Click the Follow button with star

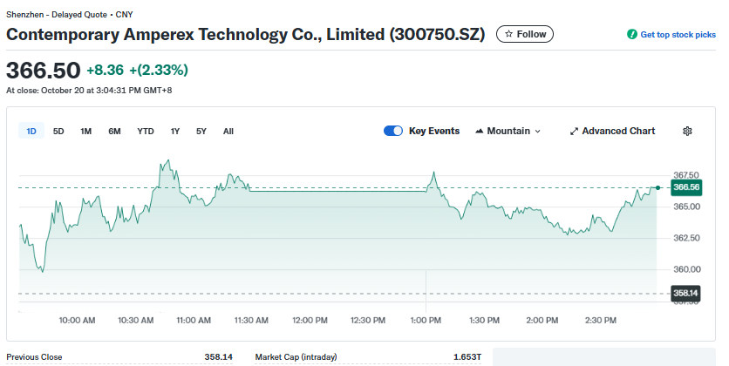[525, 34]
